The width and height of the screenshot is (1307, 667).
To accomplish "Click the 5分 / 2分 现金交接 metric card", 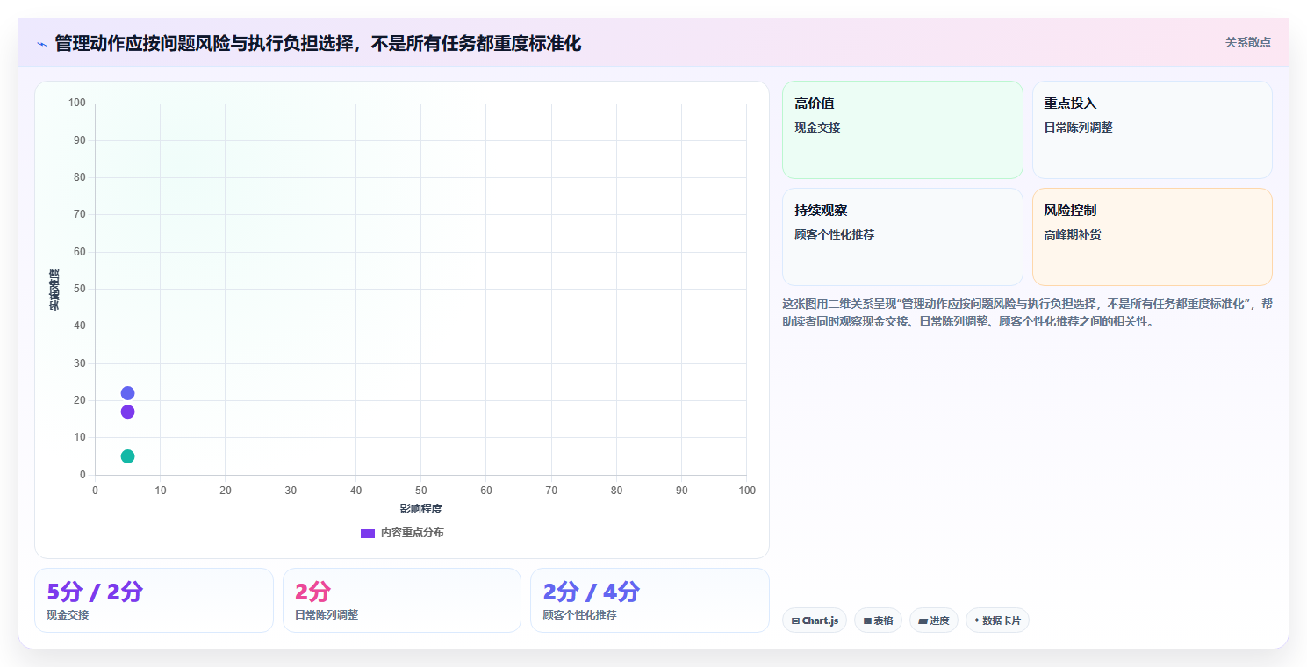I will pyautogui.click(x=154, y=600).
